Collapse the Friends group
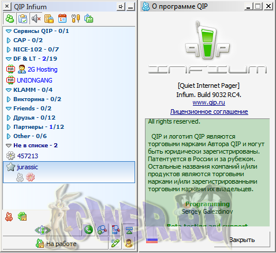This screenshot has width=276, height=253. [9, 109]
